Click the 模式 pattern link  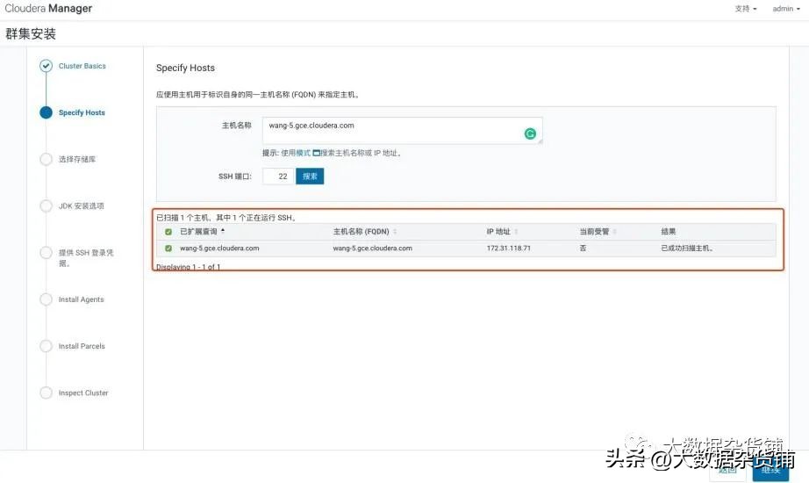[x=304, y=153]
